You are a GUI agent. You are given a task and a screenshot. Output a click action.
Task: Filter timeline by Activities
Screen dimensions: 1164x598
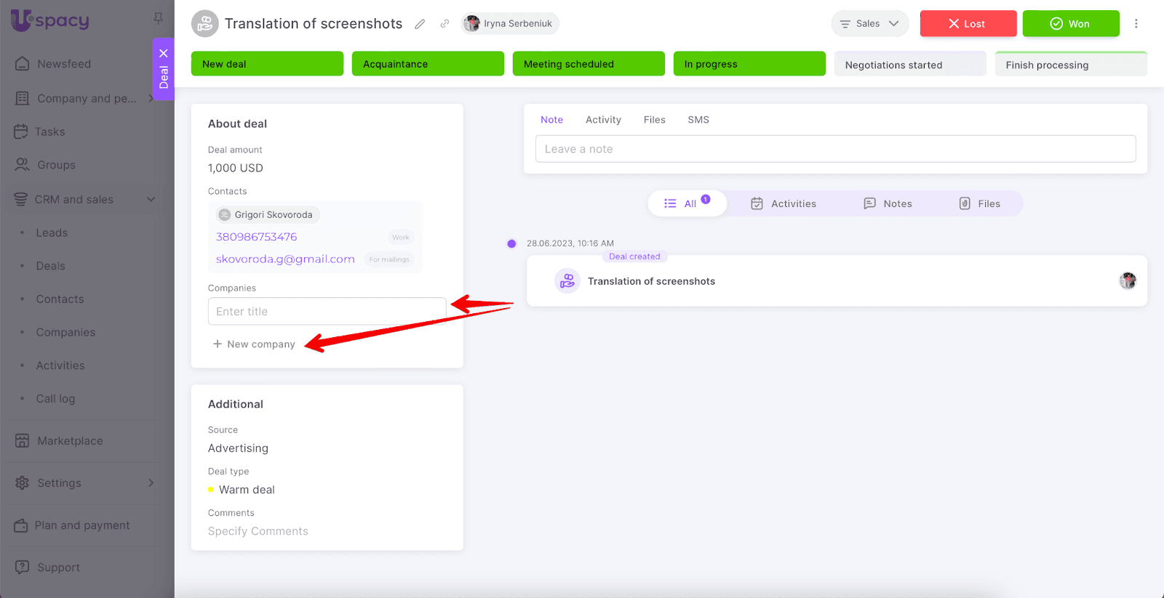point(784,203)
